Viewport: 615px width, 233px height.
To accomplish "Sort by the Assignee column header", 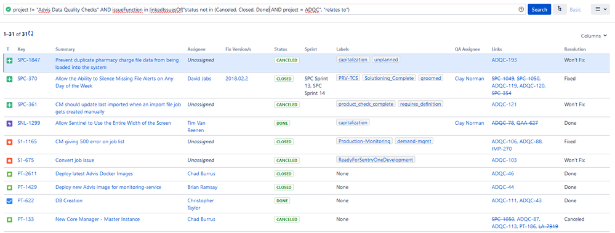I will click(x=196, y=49).
